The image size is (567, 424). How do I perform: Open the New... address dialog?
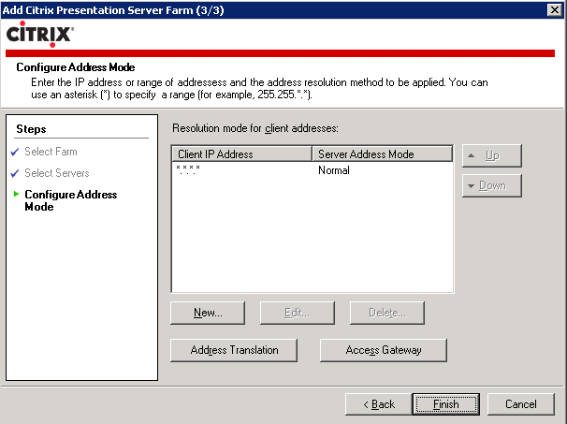click(208, 313)
